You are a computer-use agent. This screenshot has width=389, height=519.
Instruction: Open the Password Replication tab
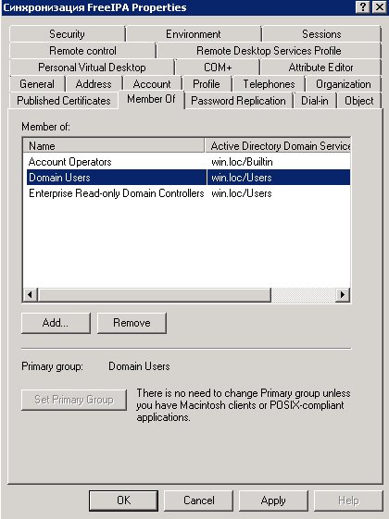coord(238,100)
